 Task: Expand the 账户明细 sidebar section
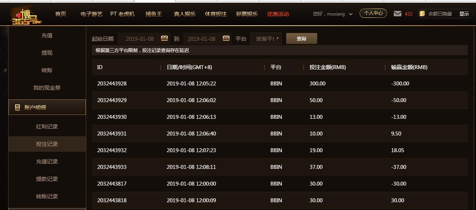[47, 108]
